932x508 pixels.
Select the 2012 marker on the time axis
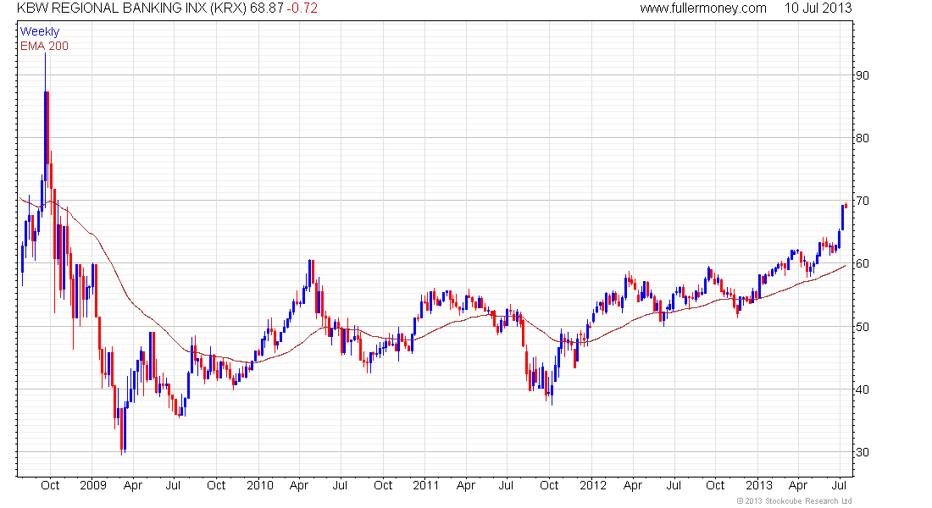[593, 486]
